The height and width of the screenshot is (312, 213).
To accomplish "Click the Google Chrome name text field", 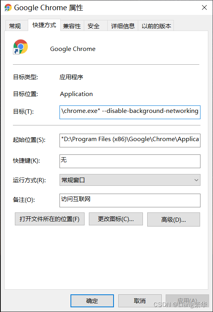I will (73, 49).
